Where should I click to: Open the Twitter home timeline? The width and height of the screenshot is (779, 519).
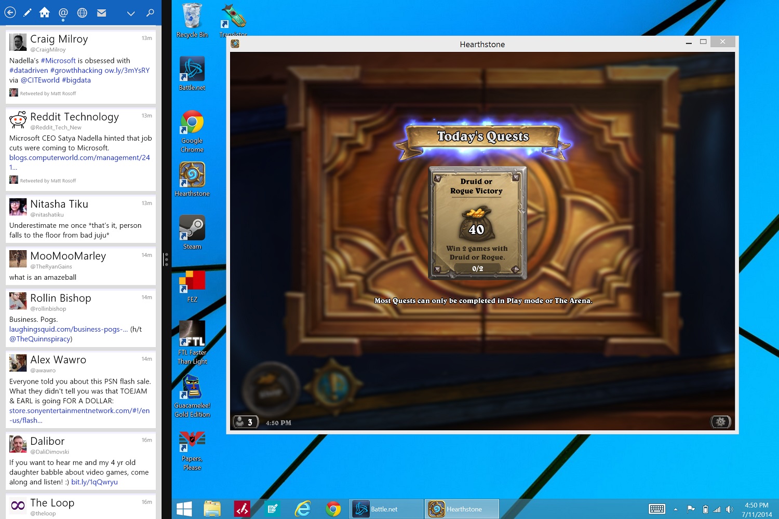[x=45, y=12]
